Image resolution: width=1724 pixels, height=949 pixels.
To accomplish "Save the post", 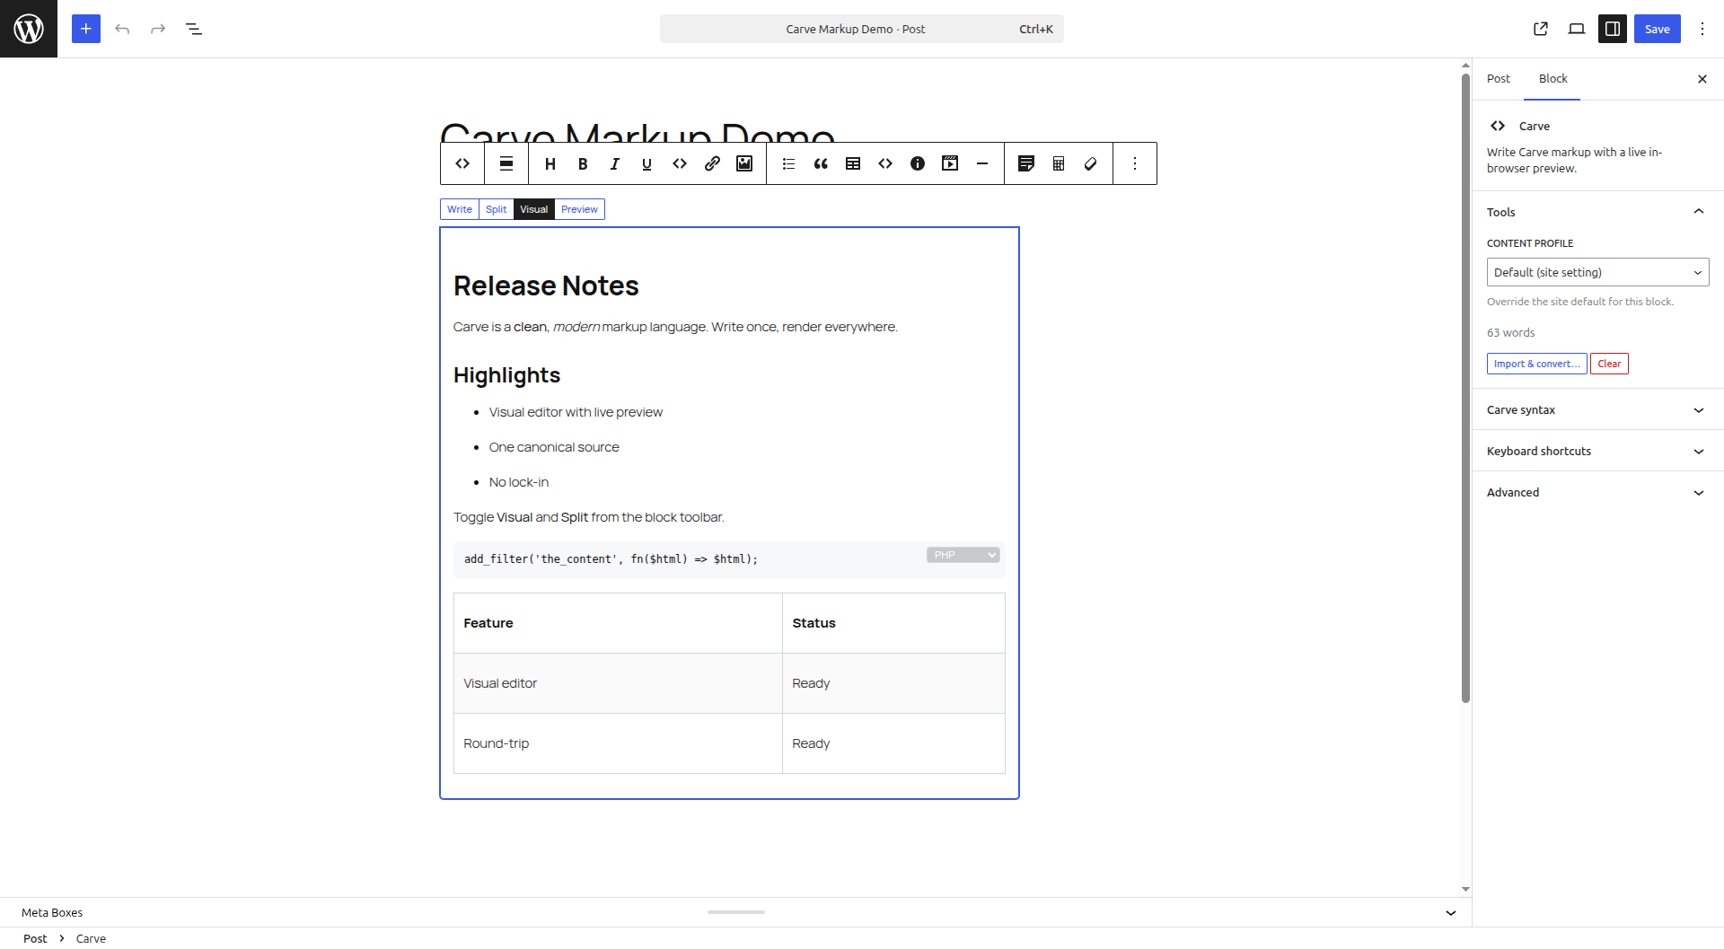I will 1658,29.
